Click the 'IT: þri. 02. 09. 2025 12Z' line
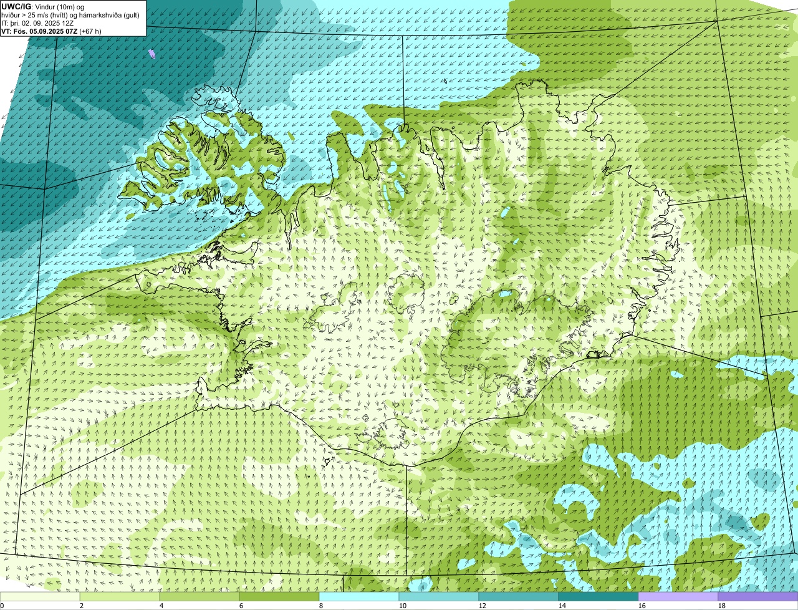The width and height of the screenshot is (798, 610). tap(37, 23)
